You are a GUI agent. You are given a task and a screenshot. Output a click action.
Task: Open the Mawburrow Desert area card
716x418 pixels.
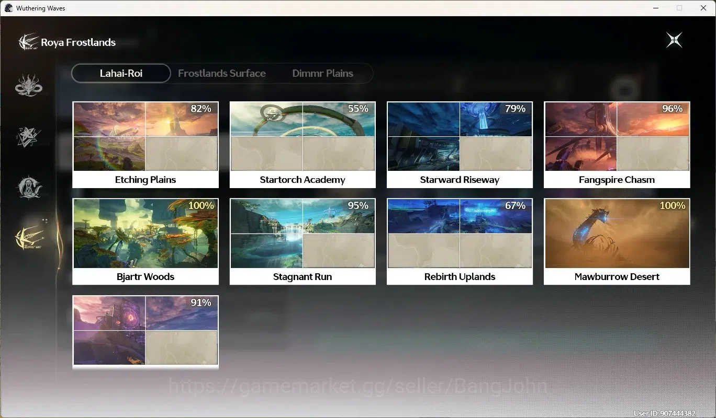[617, 241]
